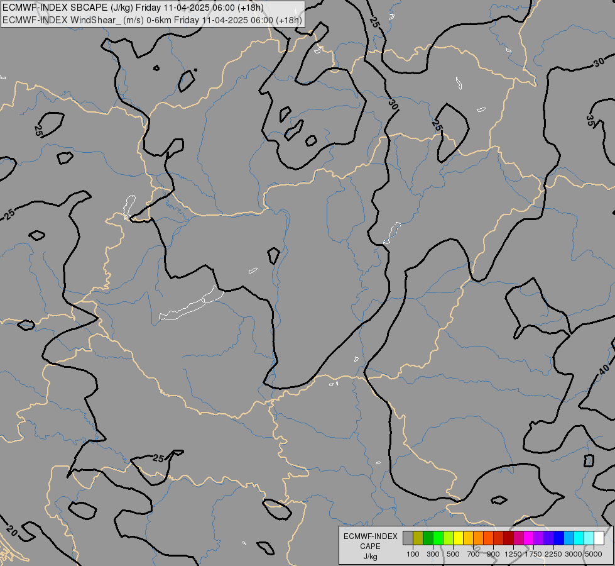Click the legend word CAPE
The height and width of the screenshot is (566, 615).
pos(370,547)
